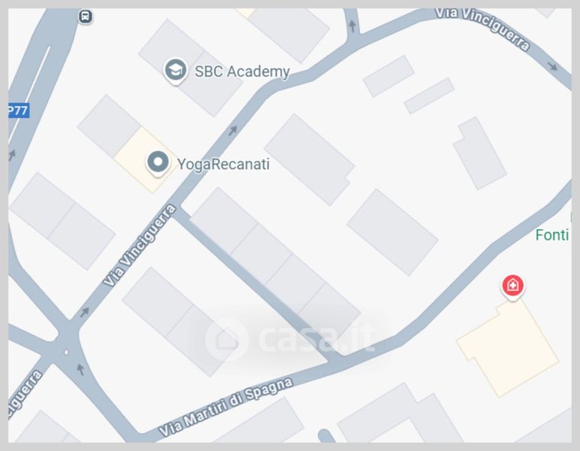The height and width of the screenshot is (451, 580).
Task: Open the red medical facility marker
Action: tap(512, 286)
